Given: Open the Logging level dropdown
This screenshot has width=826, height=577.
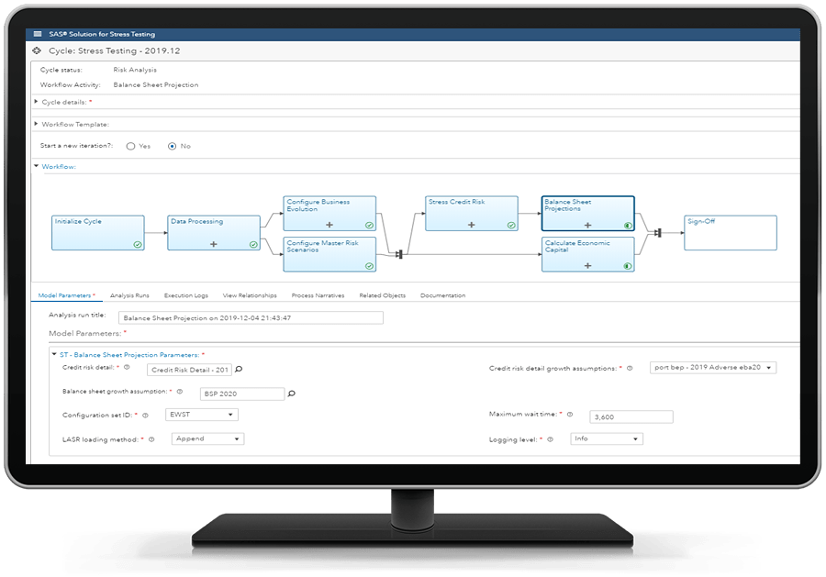Looking at the screenshot, I should [607, 438].
